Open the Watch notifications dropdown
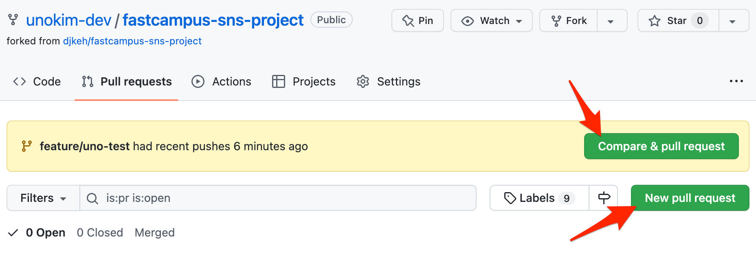Viewport: 756px width, 254px height. (491, 21)
